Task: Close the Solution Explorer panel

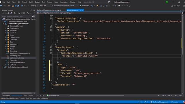Action: 34,10
